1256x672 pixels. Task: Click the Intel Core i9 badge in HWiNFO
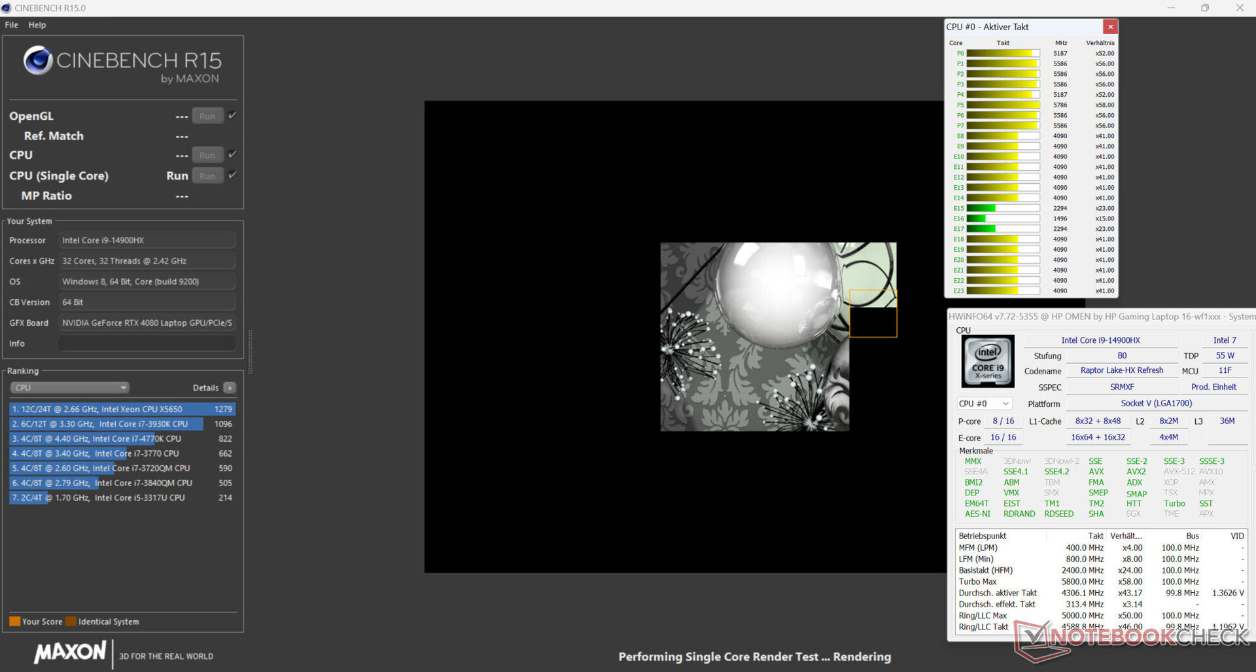point(988,361)
